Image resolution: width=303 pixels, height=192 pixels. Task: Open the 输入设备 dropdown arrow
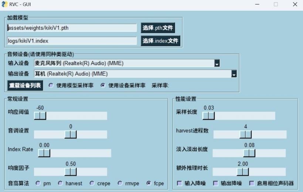[x=217, y=63]
